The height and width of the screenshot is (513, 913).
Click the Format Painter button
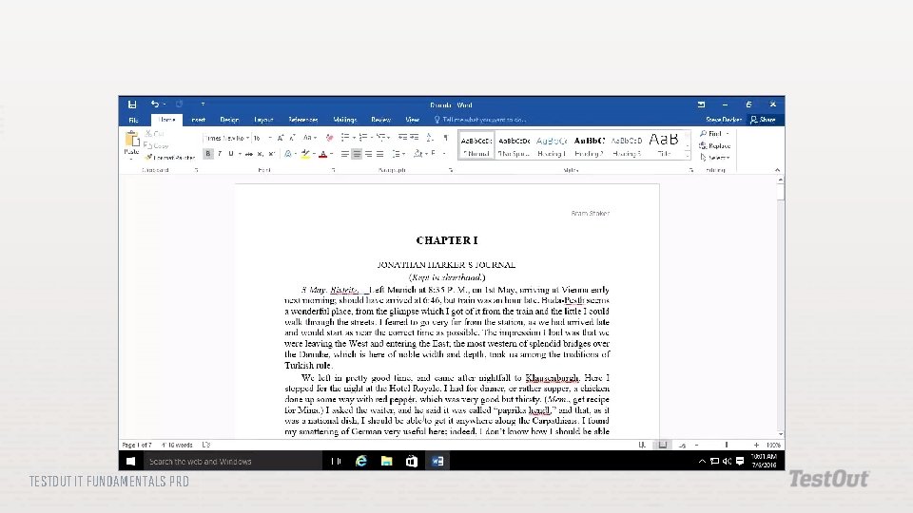[169, 158]
